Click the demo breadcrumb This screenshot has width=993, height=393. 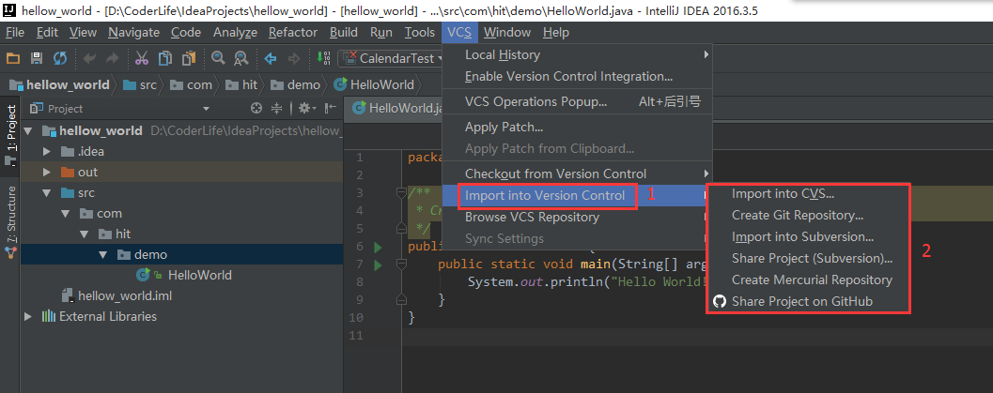coord(296,84)
